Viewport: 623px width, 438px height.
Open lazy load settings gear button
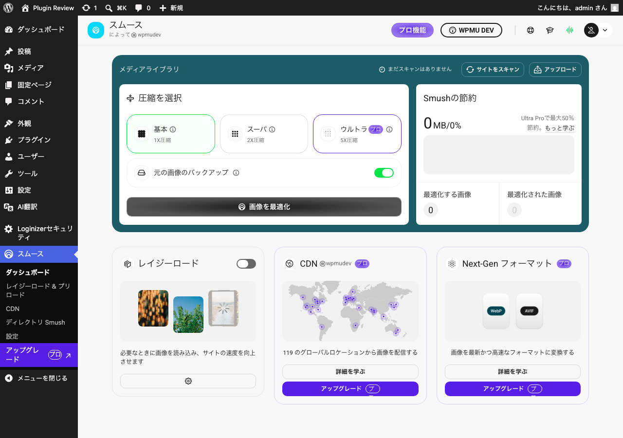coord(188,381)
